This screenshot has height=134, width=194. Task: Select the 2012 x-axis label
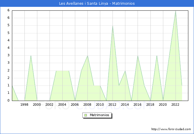pos(113,105)
